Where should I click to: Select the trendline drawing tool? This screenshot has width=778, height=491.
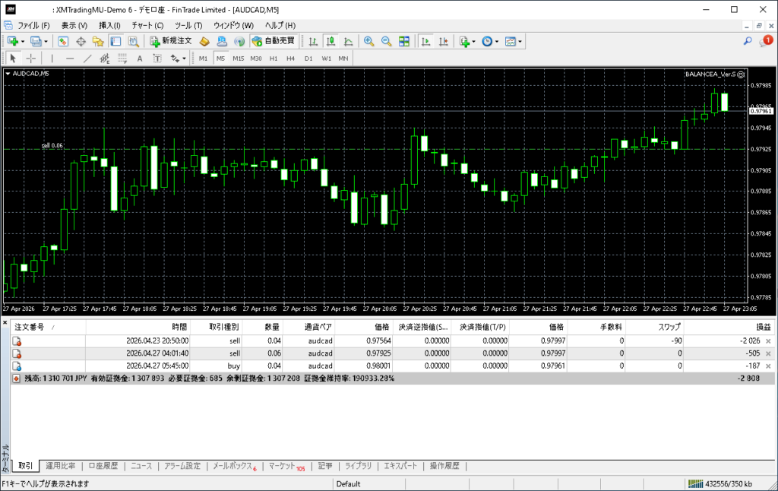[x=87, y=59]
